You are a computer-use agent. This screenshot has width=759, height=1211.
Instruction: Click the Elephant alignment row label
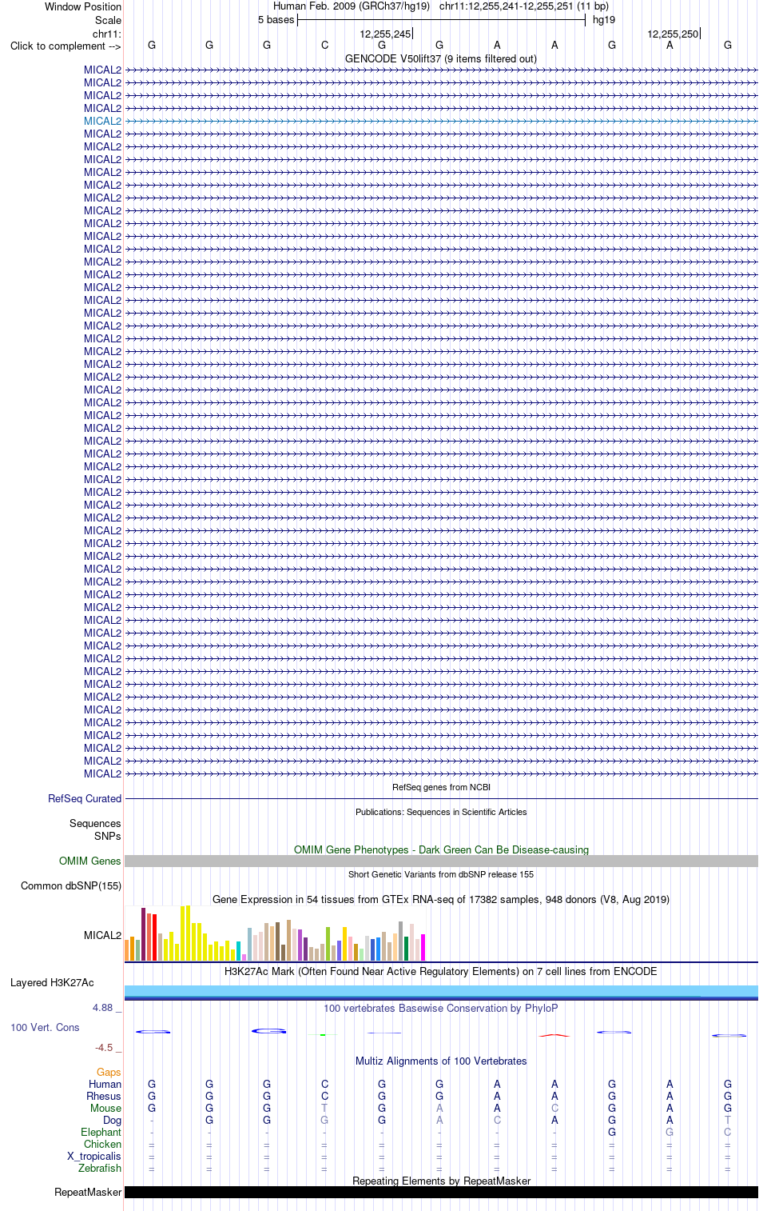tap(101, 1132)
